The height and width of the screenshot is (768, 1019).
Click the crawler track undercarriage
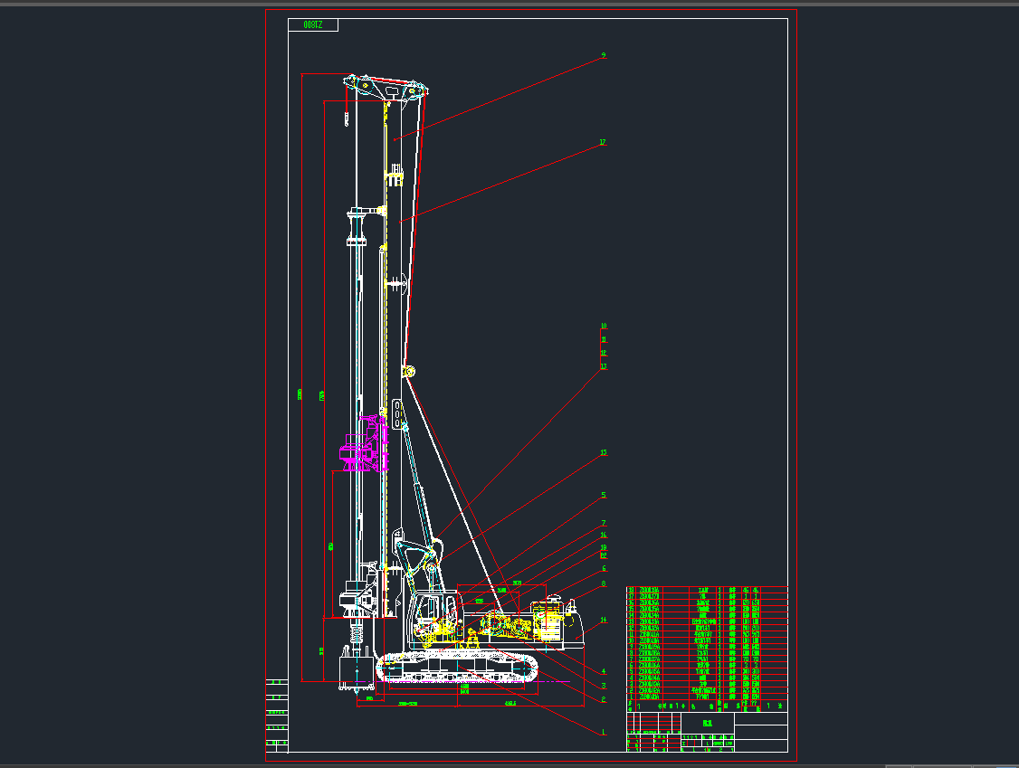(458, 668)
